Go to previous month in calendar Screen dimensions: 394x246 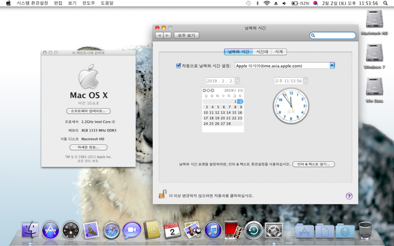pos(204,91)
